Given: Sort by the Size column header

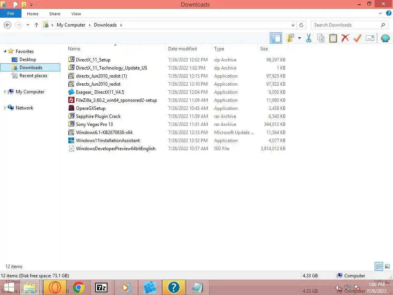Looking at the screenshot, I should (264, 49).
